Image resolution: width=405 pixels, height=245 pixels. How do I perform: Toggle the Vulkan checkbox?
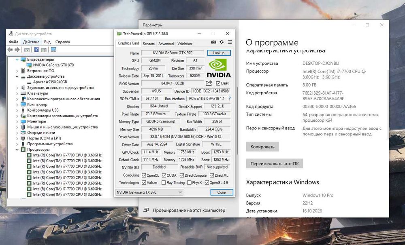click(x=144, y=183)
